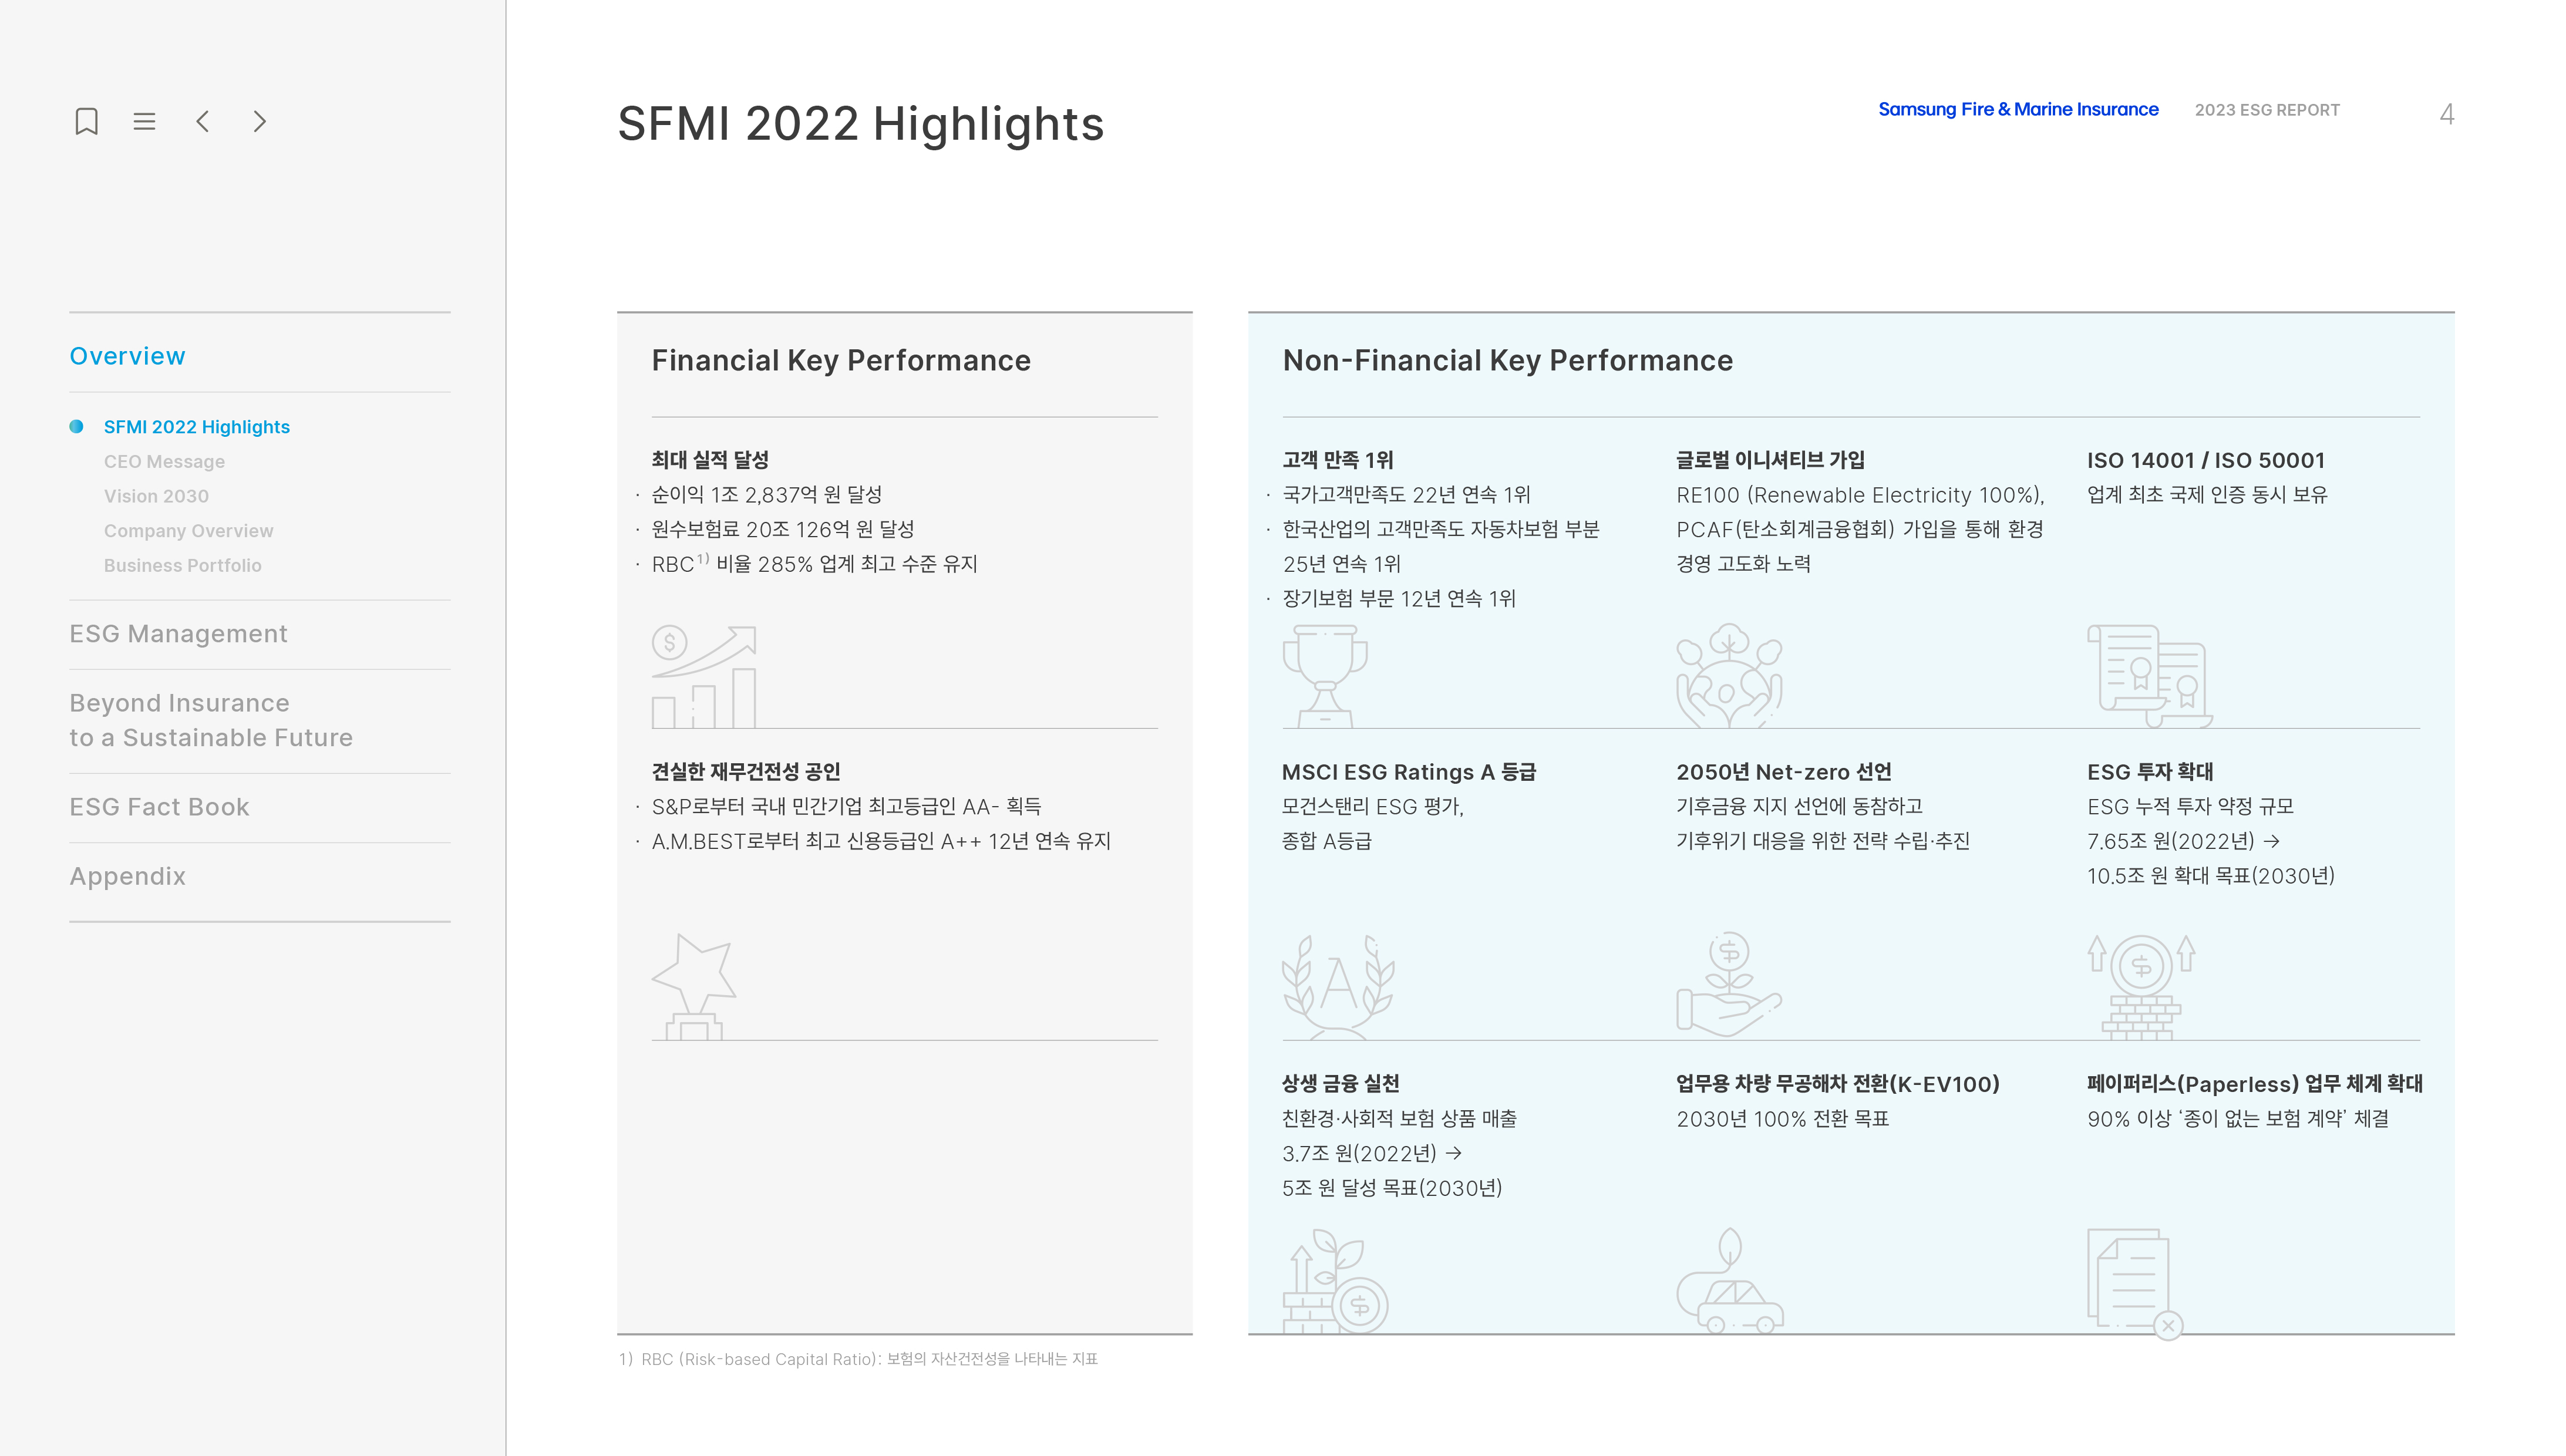Open the ESG Fact Book section
Image resolution: width=2566 pixels, height=1456 pixels.
point(159,807)
